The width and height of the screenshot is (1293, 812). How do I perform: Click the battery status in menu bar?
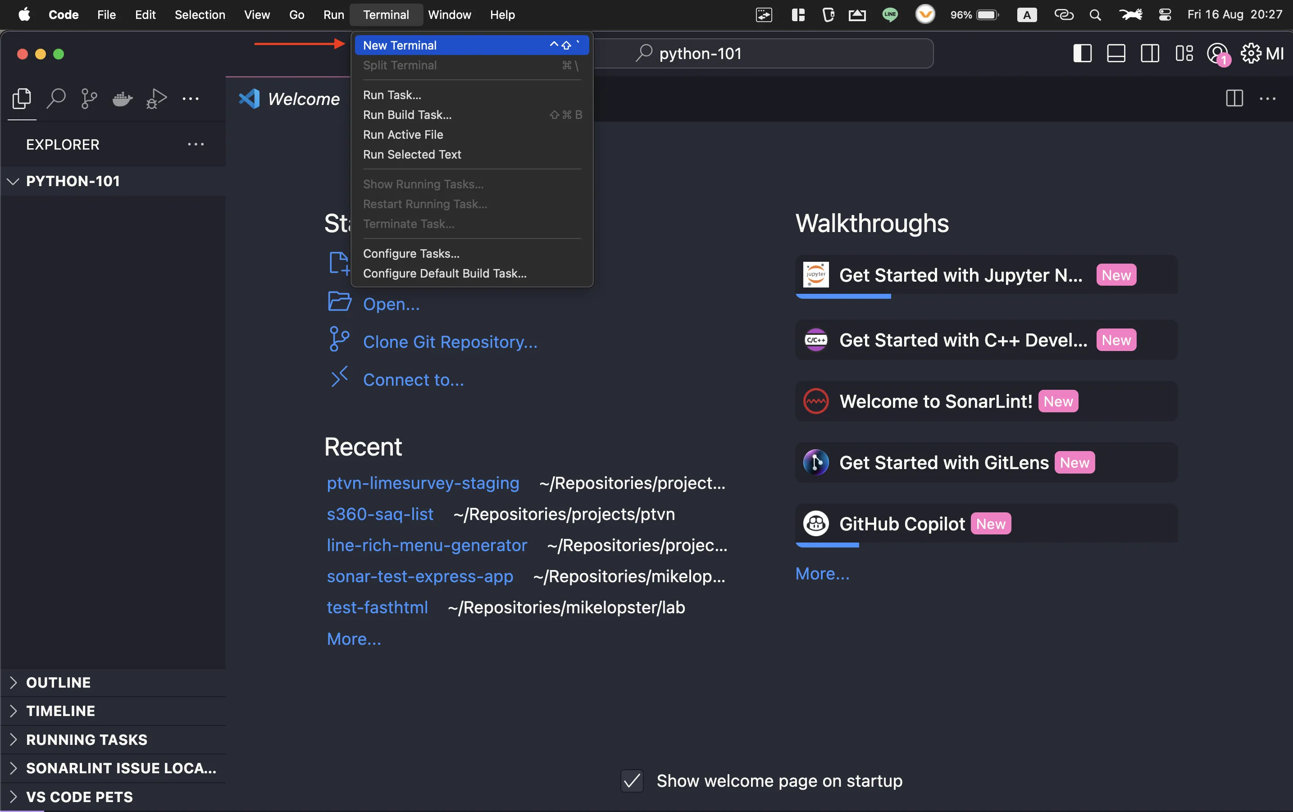[974, 15]
